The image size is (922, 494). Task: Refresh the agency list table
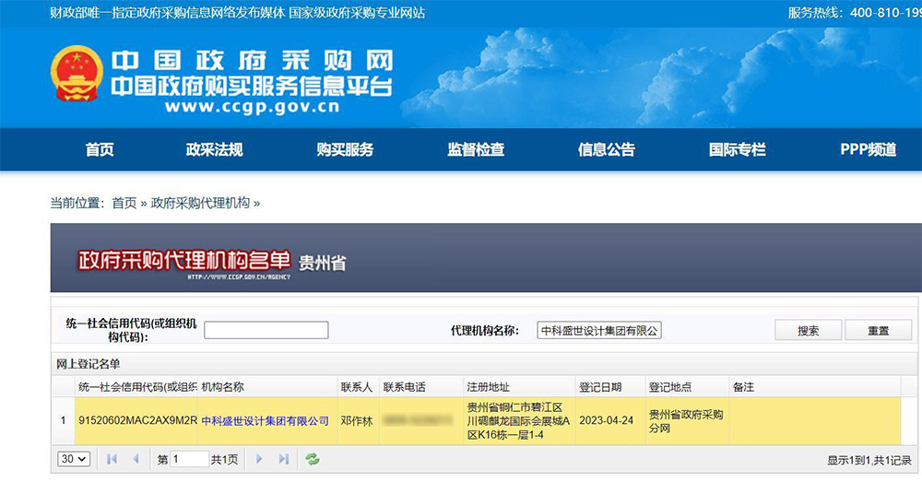[x=313, y=459]
